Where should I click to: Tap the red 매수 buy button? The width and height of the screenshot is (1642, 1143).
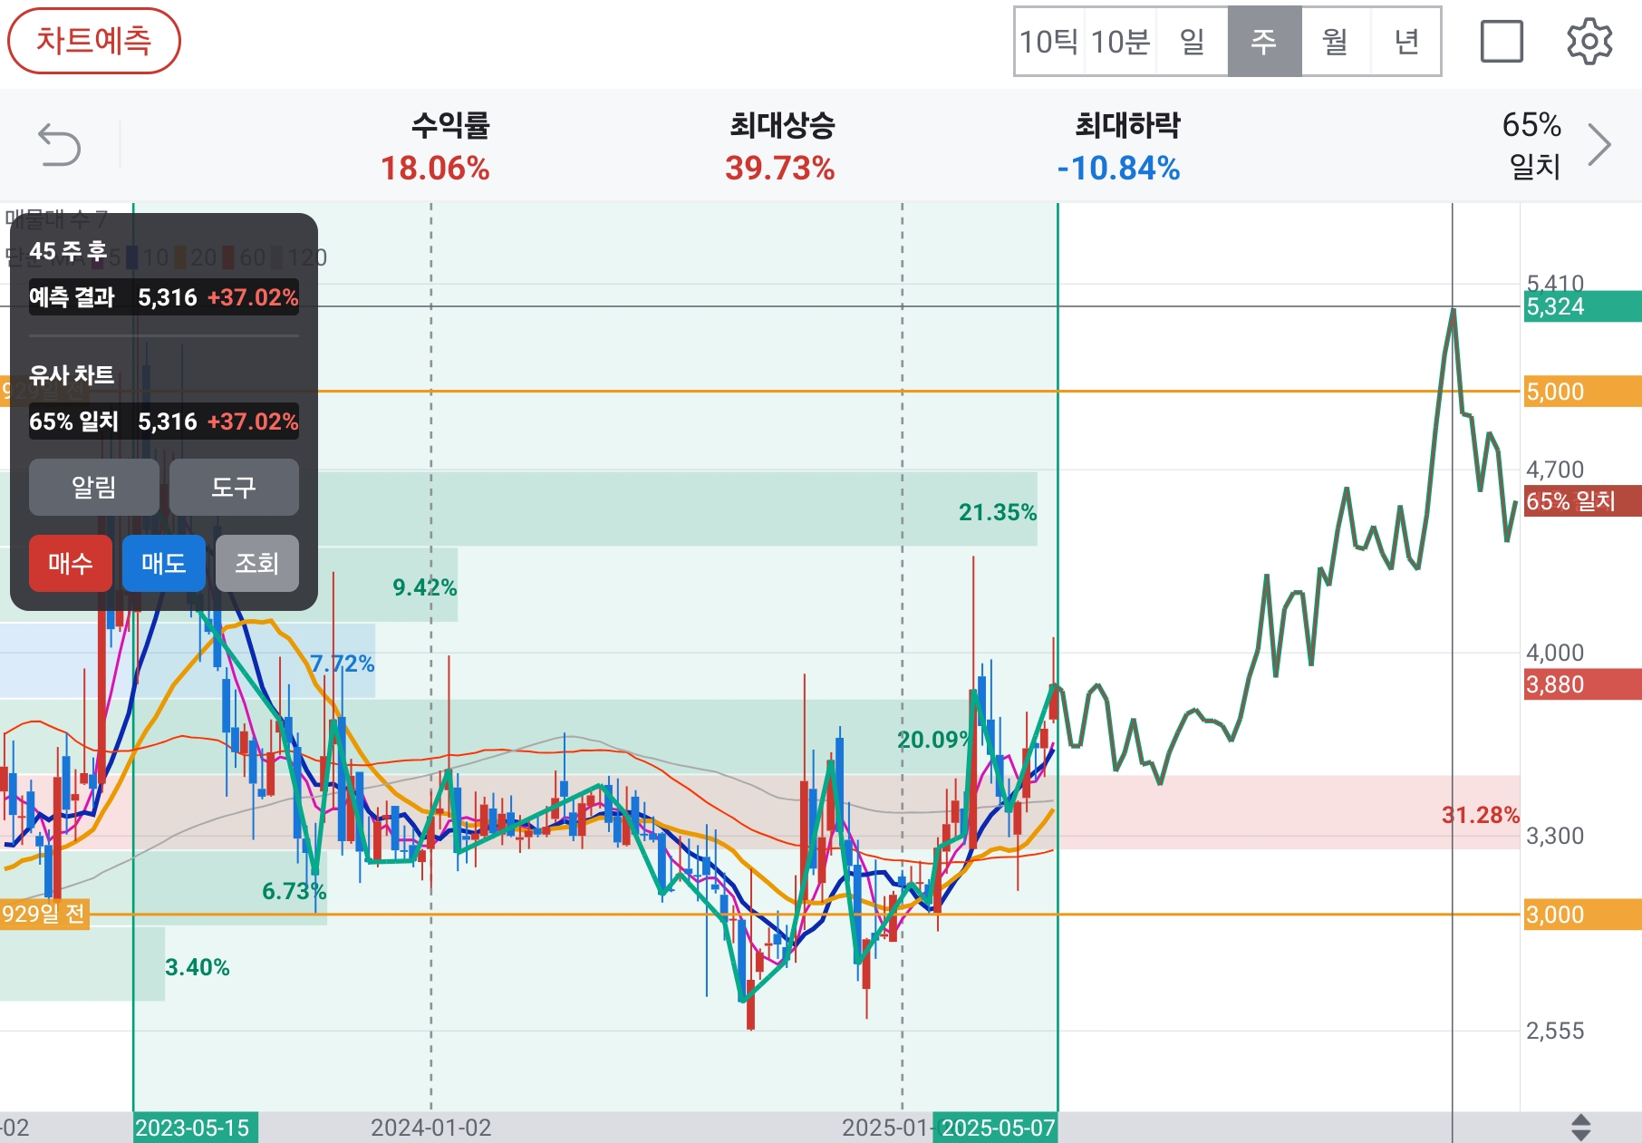[71, 563]
